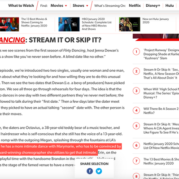Open CIA Agent Stream It story

tap(161, 128)
